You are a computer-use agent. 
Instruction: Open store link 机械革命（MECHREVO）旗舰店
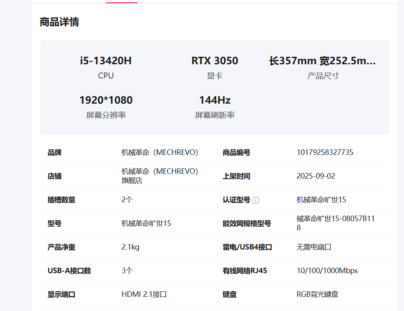click(x=160, y=176)
